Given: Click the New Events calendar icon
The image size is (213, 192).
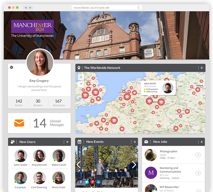Looking at the screenshot, I should pos(80,142).
